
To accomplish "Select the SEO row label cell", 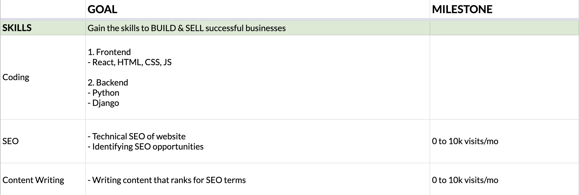I will coord(10,141).
